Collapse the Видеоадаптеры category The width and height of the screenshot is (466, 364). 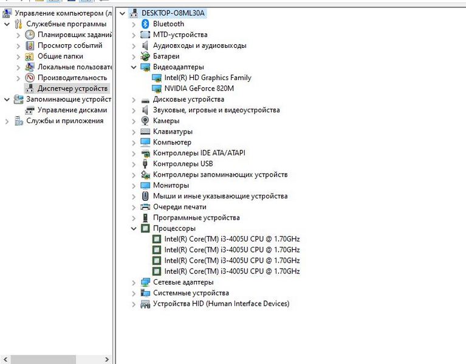tap(134, 67)
